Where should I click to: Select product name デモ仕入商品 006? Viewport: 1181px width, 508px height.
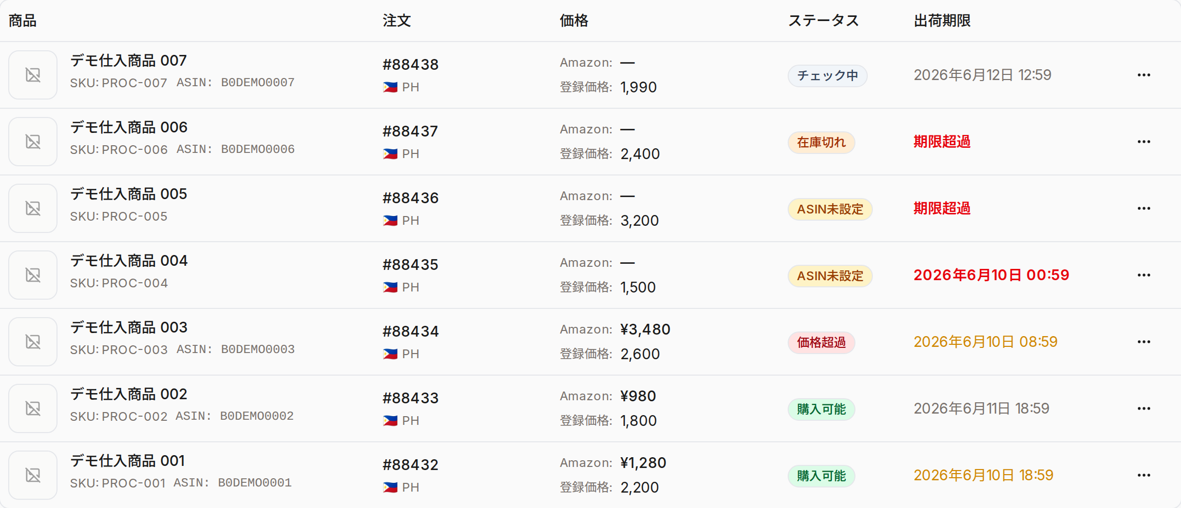pyautogui.click(x=128, y=127)
